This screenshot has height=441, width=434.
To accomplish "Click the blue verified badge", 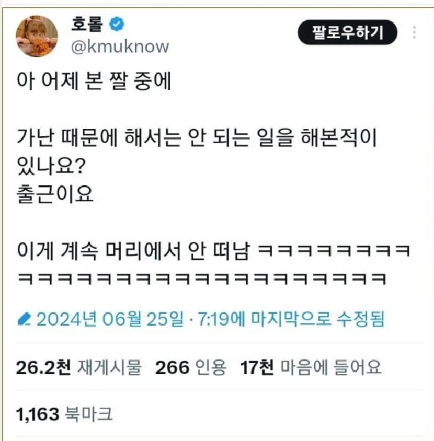I will pos(117,24).
